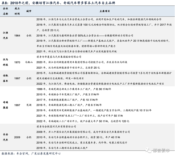
Task: Click the 数据来源 source footnote
Action: [x=31, y=154]
